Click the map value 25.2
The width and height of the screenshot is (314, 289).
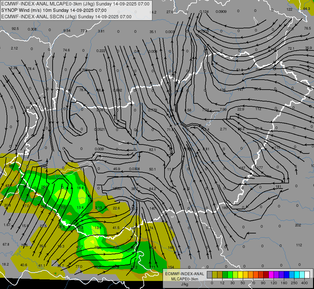(x=45, y=187)
